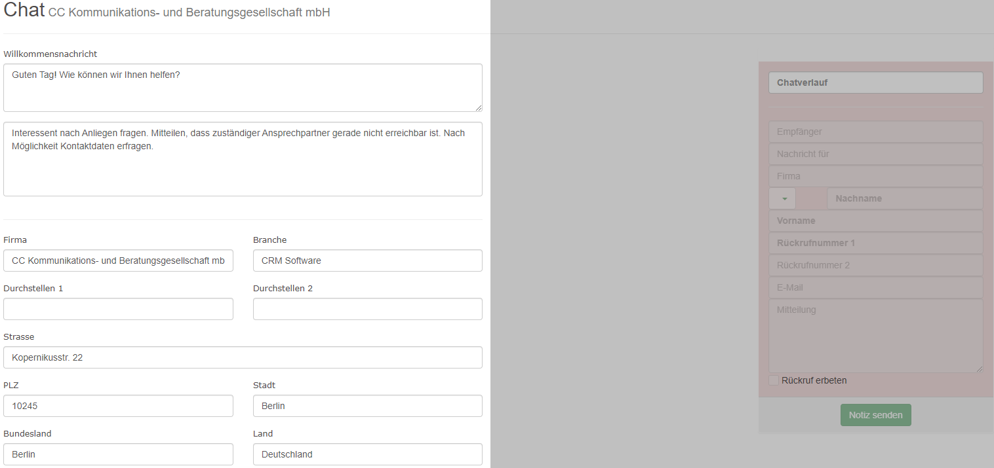Tick the Rückruf erbeten checkbox
This screenshot has height=468, width=994.
coord(774,380)
